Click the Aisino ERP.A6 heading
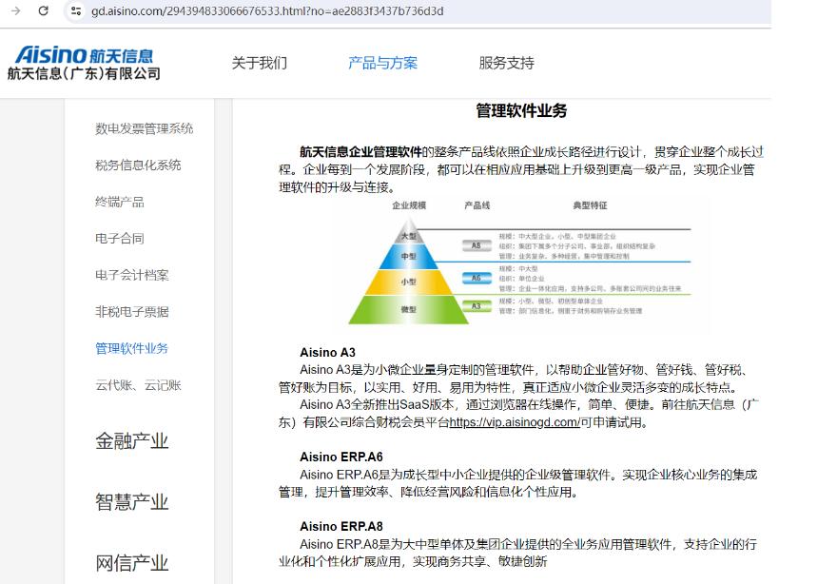The height and width of the screenshot is (584, 837). pos(341,457)
